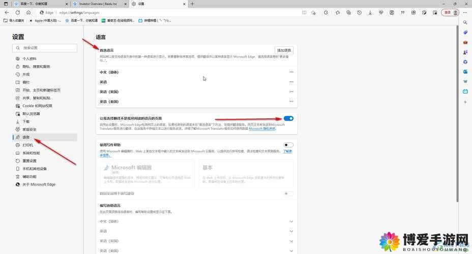Open more options for 中文 (简体) in preferred languages
Screen dimensions: 472x254
291,72
